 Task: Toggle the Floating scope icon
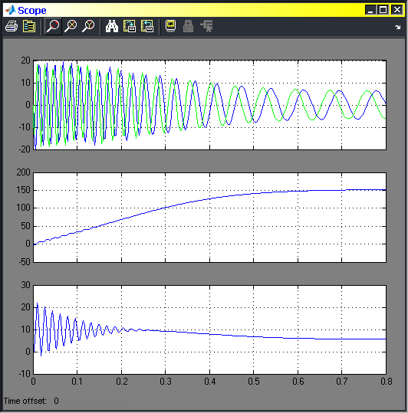(x=170, y=26)
